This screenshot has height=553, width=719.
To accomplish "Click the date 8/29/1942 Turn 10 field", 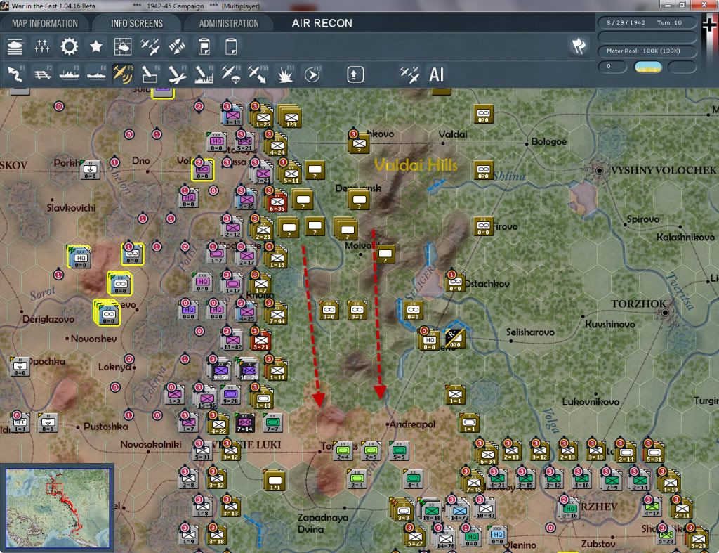I will click(647, 22).
